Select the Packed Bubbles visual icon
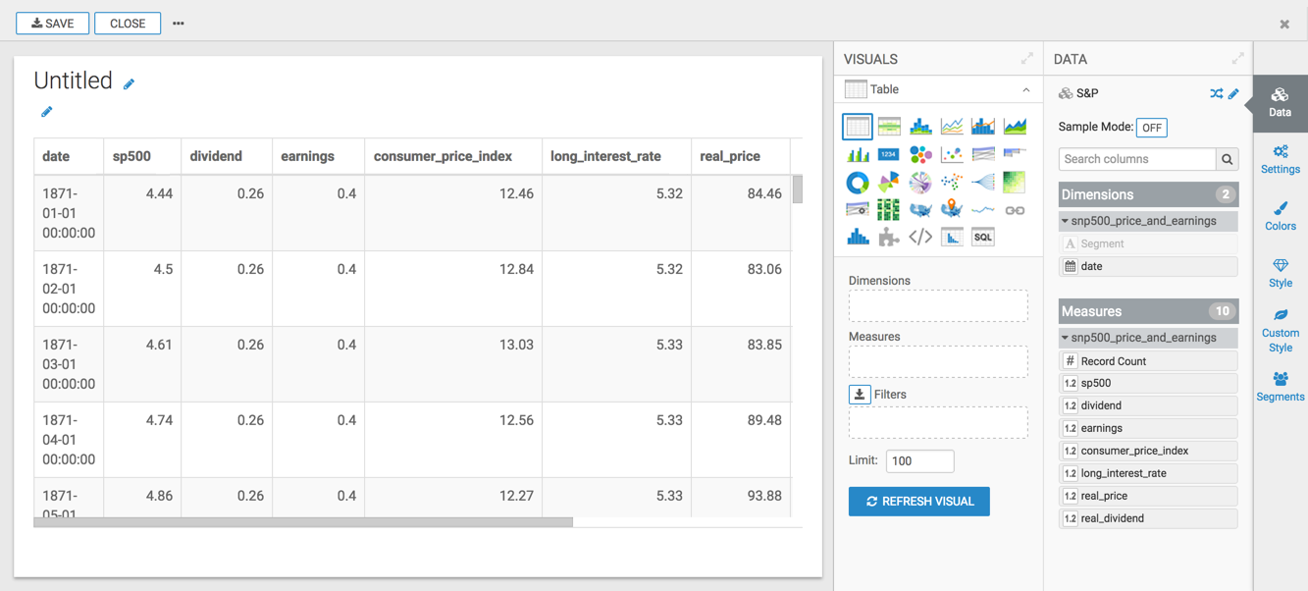This screenshot has width=1308, height=591. (x=919, y=154)
